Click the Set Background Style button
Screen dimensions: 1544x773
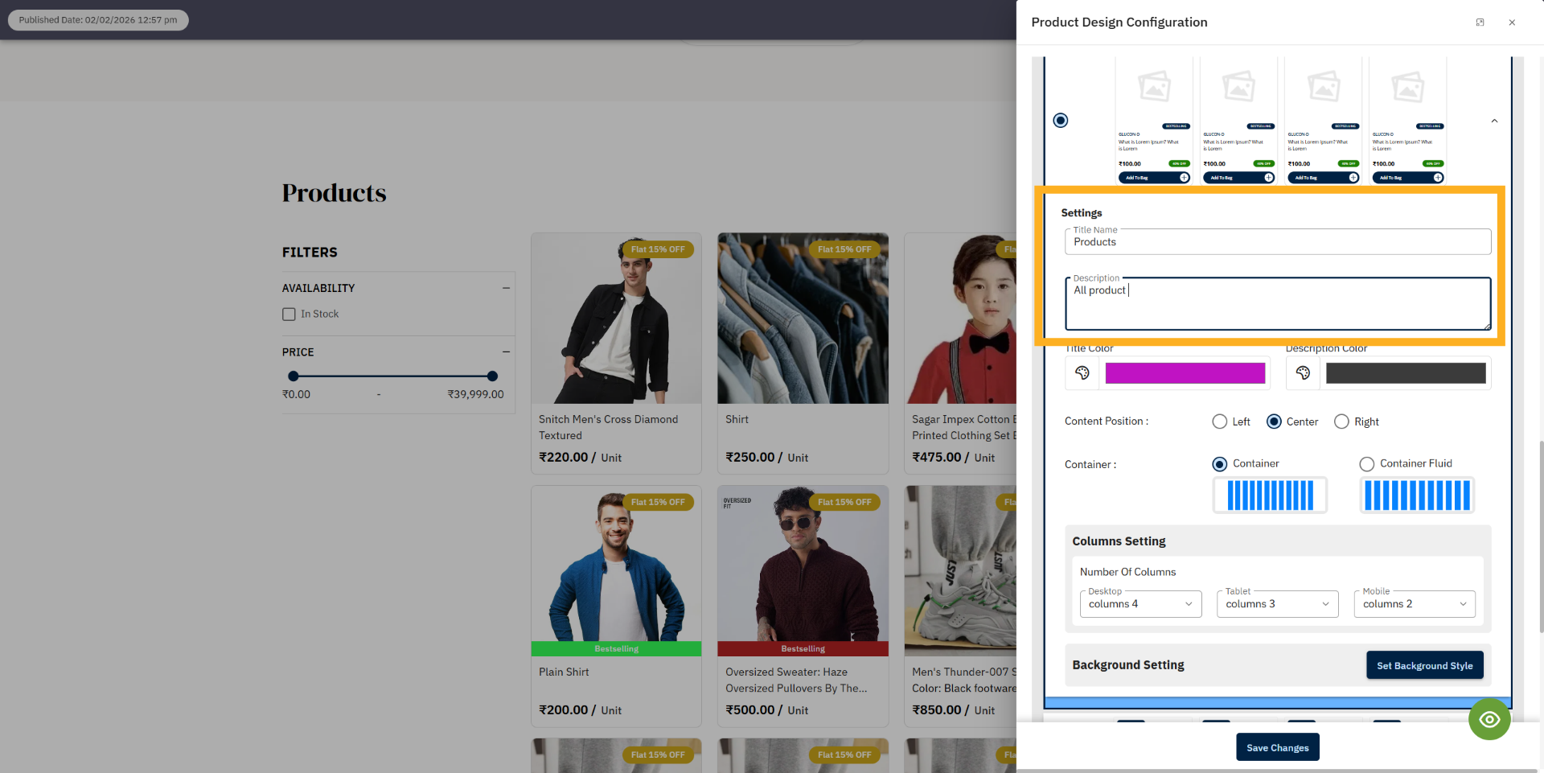click(1424, 665)
